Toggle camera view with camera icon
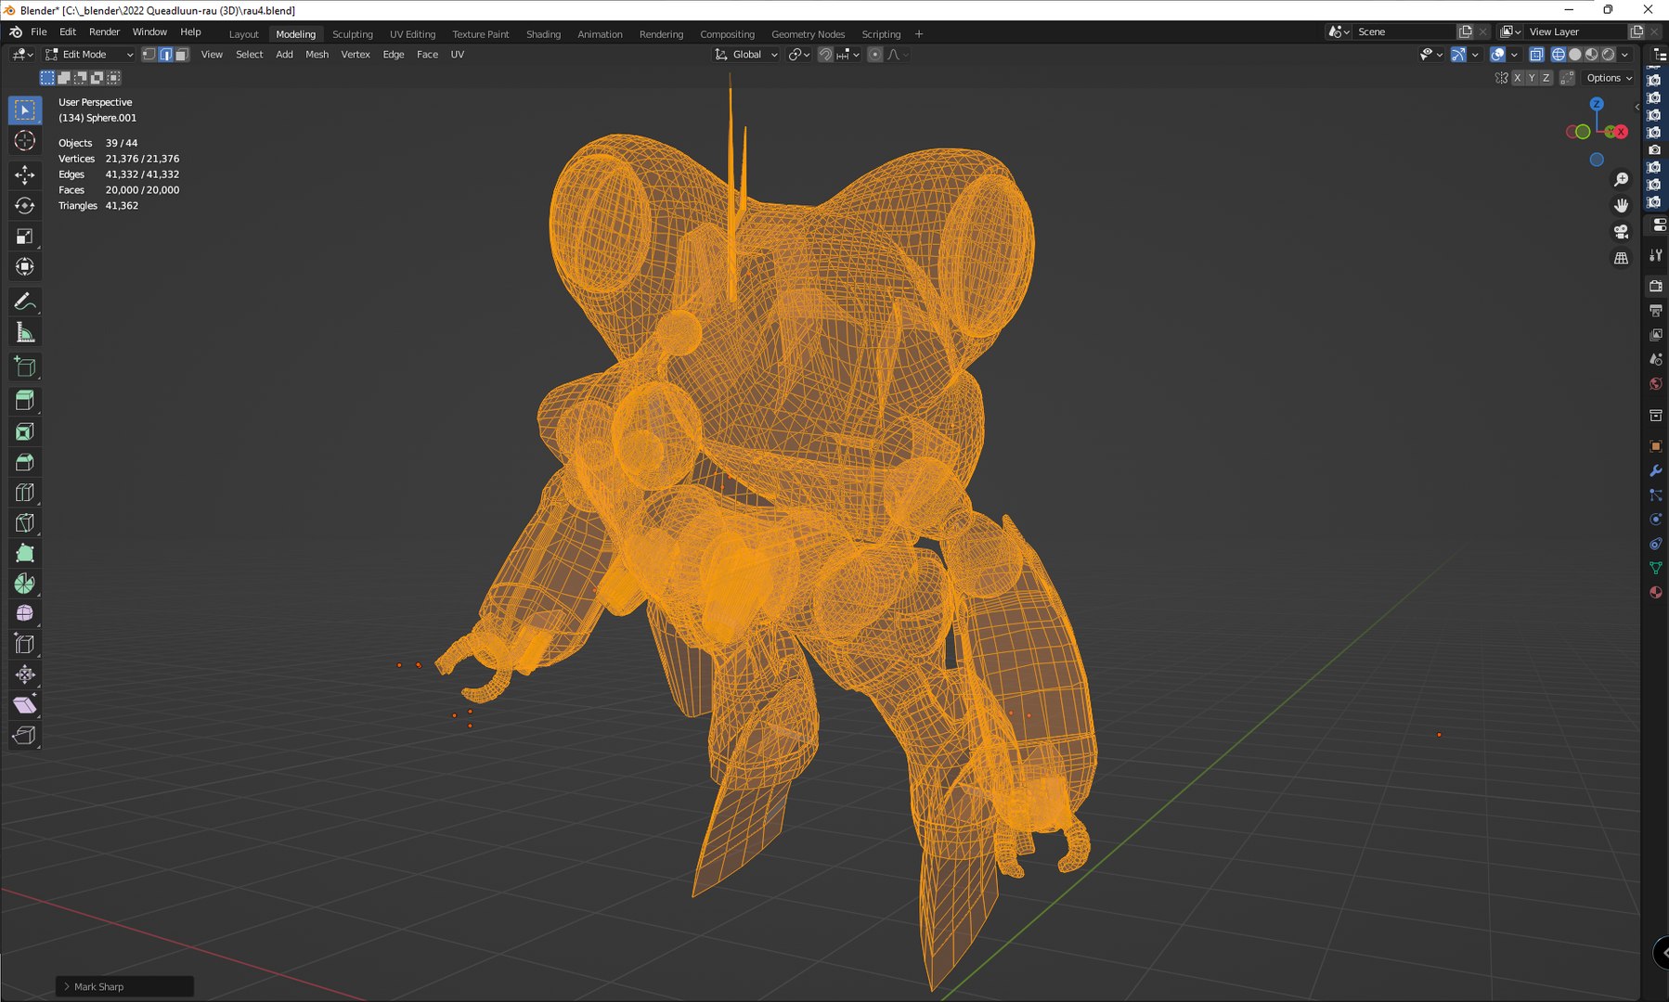Screen dimensions: 1669x1002 tap(1622, 232)
